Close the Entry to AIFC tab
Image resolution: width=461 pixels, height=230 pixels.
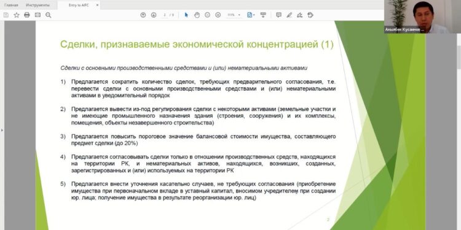(97, 5)
